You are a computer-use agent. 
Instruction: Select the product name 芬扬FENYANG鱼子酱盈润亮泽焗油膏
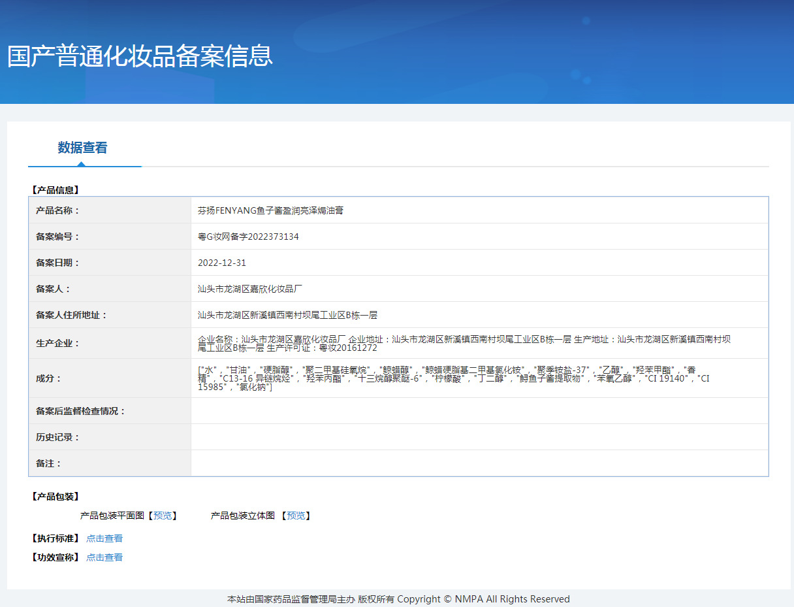(x=271, y=210)
